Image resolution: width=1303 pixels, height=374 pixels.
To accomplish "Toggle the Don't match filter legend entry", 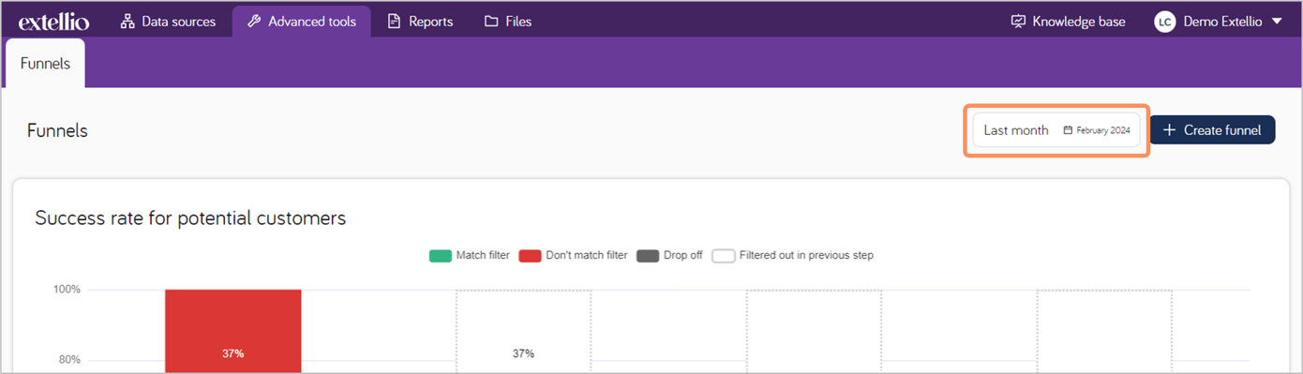I will pos(573,255).
